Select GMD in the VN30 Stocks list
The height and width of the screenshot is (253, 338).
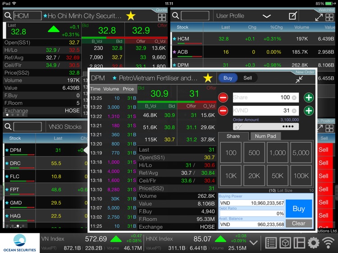point(46,203)
